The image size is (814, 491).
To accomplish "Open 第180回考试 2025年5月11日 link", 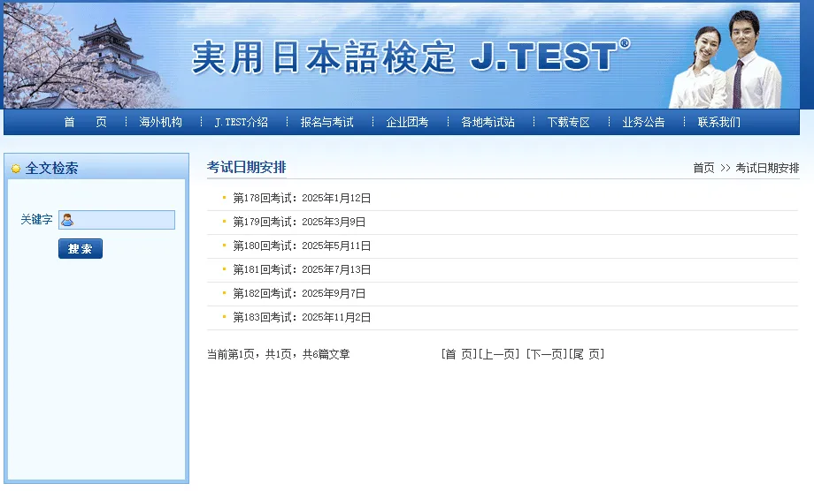I will (302, 246).
